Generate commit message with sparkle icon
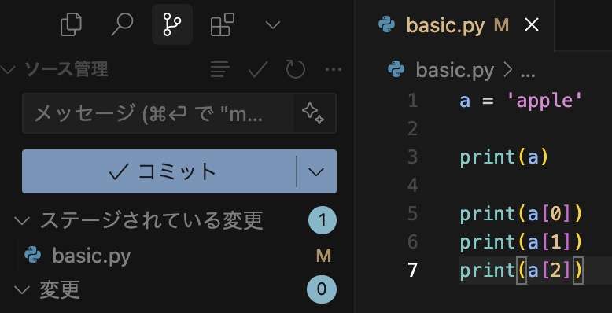612x313 pixels. [x=313, y=113]
